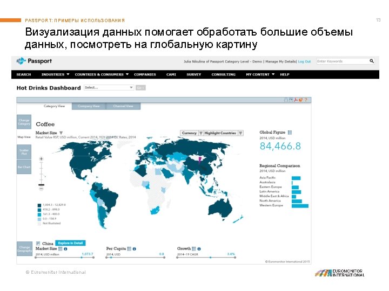Click the Asia Pacific regional bar

(x=296, y=178)
